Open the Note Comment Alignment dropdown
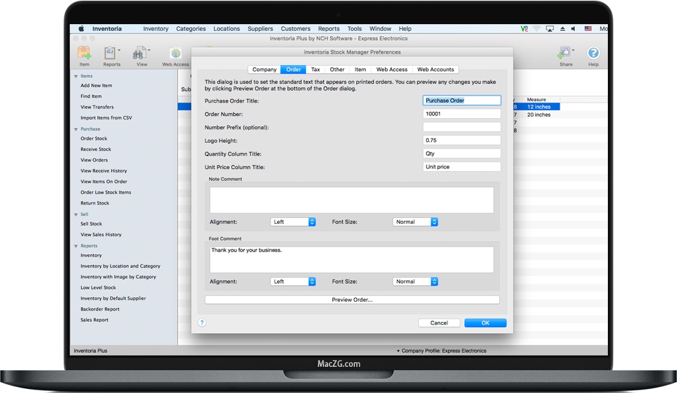Image resolution: width=677 pixels, height=393 pixels. click(x=293, y=222)
